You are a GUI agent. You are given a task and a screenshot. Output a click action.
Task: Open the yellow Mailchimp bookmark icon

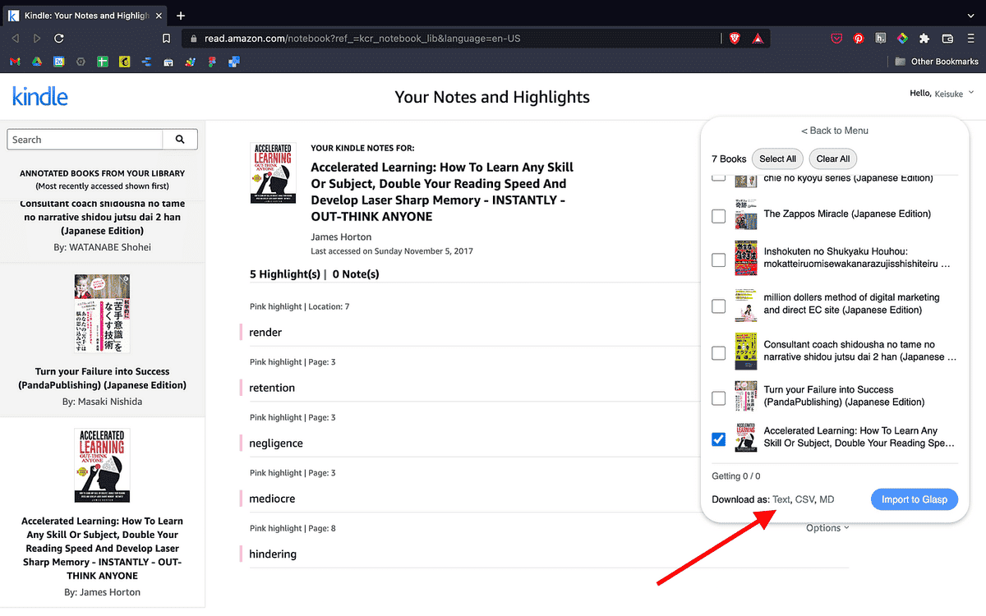coord(125,62)
